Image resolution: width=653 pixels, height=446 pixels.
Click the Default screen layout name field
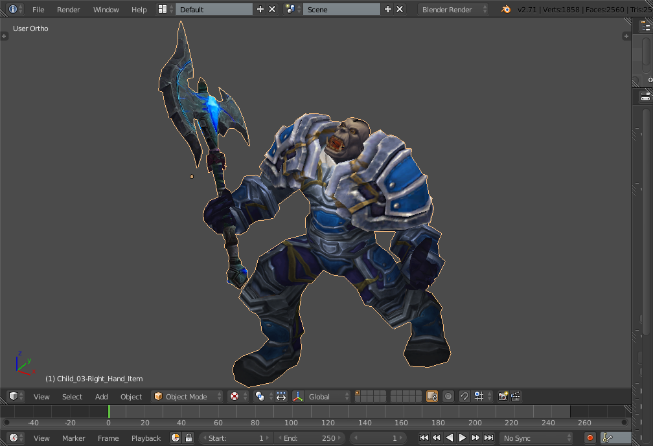click(214, 9)
